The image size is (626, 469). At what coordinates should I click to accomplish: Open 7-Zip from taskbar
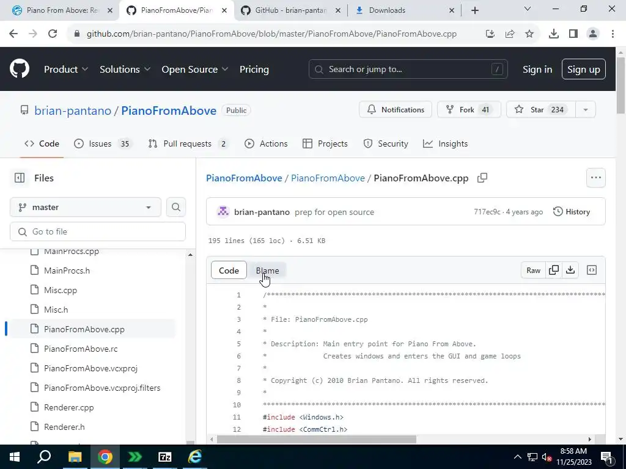(165, 457)
